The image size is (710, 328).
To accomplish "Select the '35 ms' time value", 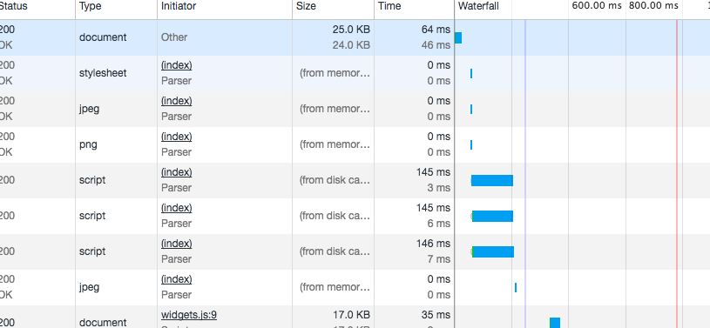I will (436, 315).
